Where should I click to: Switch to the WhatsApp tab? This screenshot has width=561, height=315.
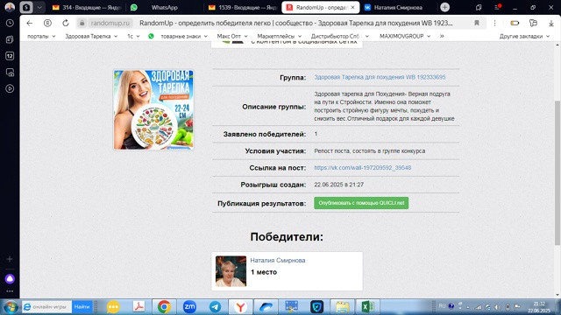tap(165, 7)
